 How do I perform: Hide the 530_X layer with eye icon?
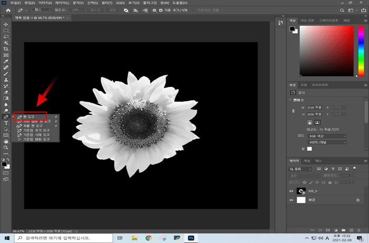tap(291, 191)
